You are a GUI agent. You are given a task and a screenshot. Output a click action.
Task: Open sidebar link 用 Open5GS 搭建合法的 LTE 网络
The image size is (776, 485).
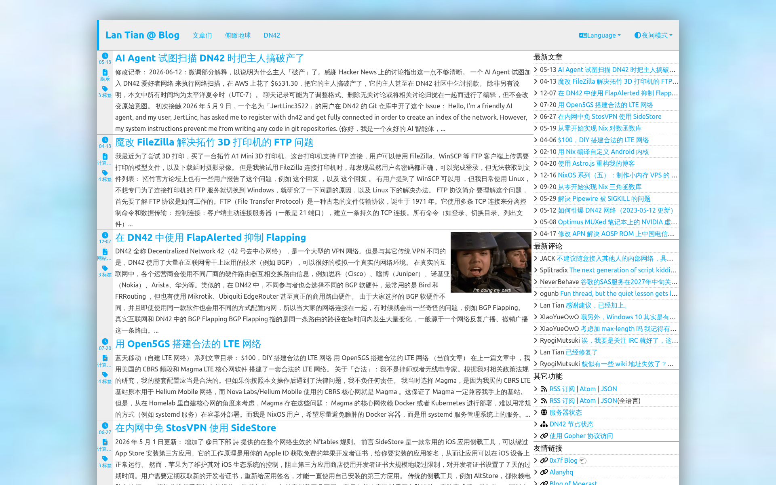(605, 105)
